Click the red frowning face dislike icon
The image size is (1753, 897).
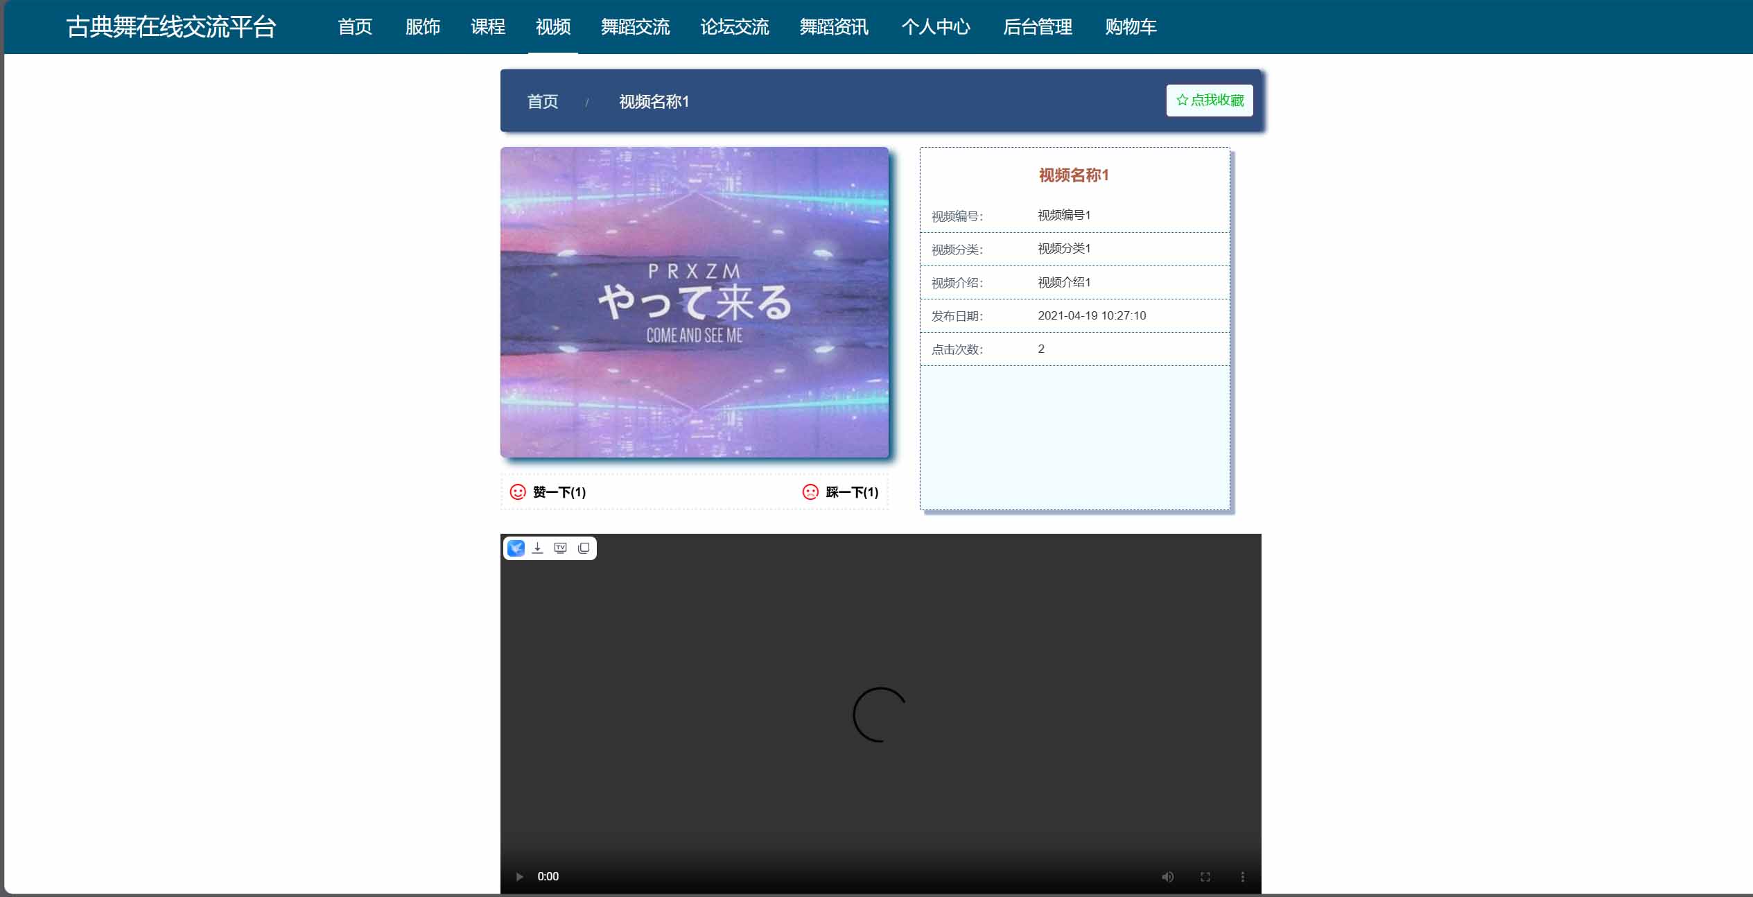click(x=810, y=492)
